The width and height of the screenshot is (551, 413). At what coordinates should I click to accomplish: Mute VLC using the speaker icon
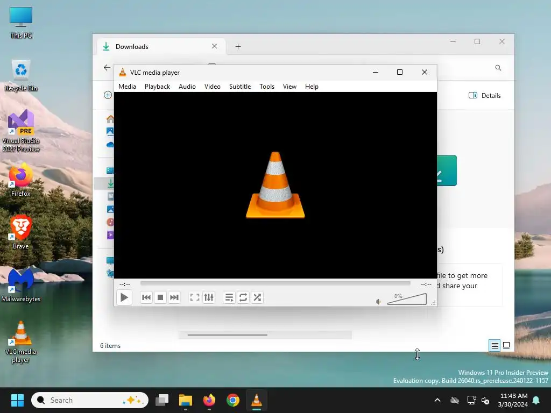pyautogui.click(x=378, y=302)
